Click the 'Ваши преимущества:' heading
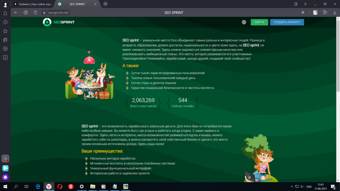Screen dimensions: 340x191 (x=102, y=151)
